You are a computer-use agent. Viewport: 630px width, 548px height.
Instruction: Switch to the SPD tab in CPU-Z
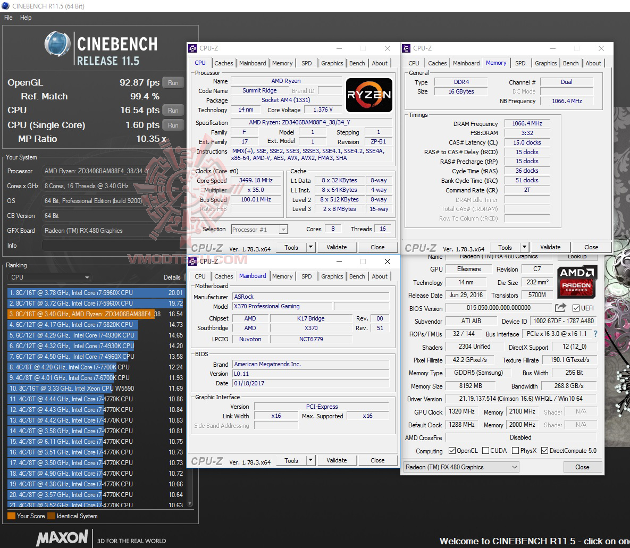point(306,63)
